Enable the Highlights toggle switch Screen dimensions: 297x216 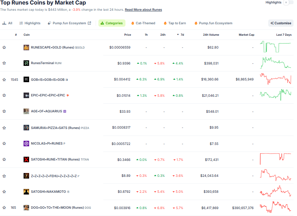(x=288, y=2)
